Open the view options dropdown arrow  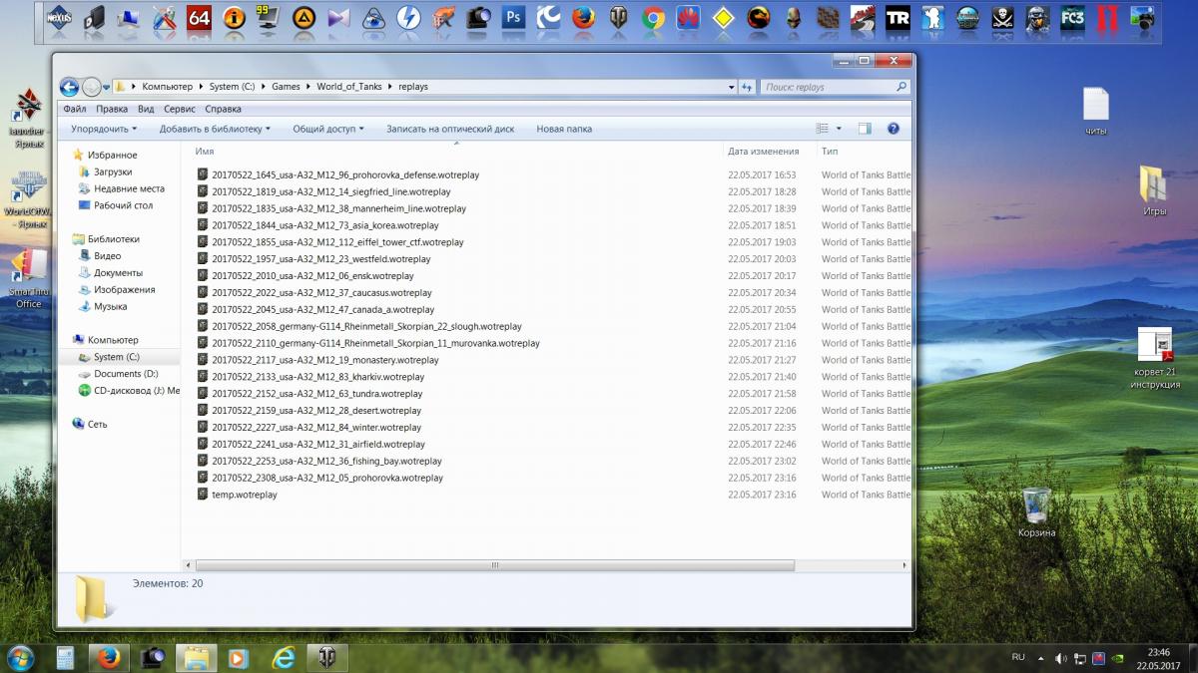(839, 129)
